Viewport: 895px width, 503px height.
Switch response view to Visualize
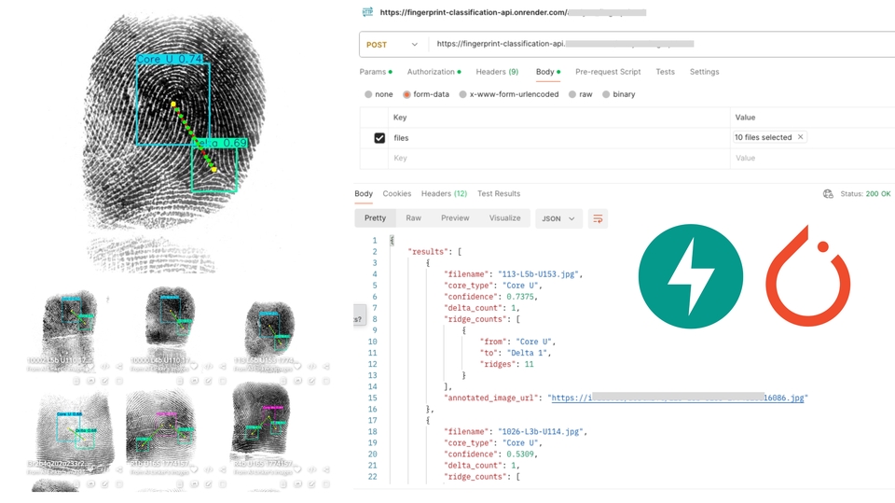click(504, 218)
